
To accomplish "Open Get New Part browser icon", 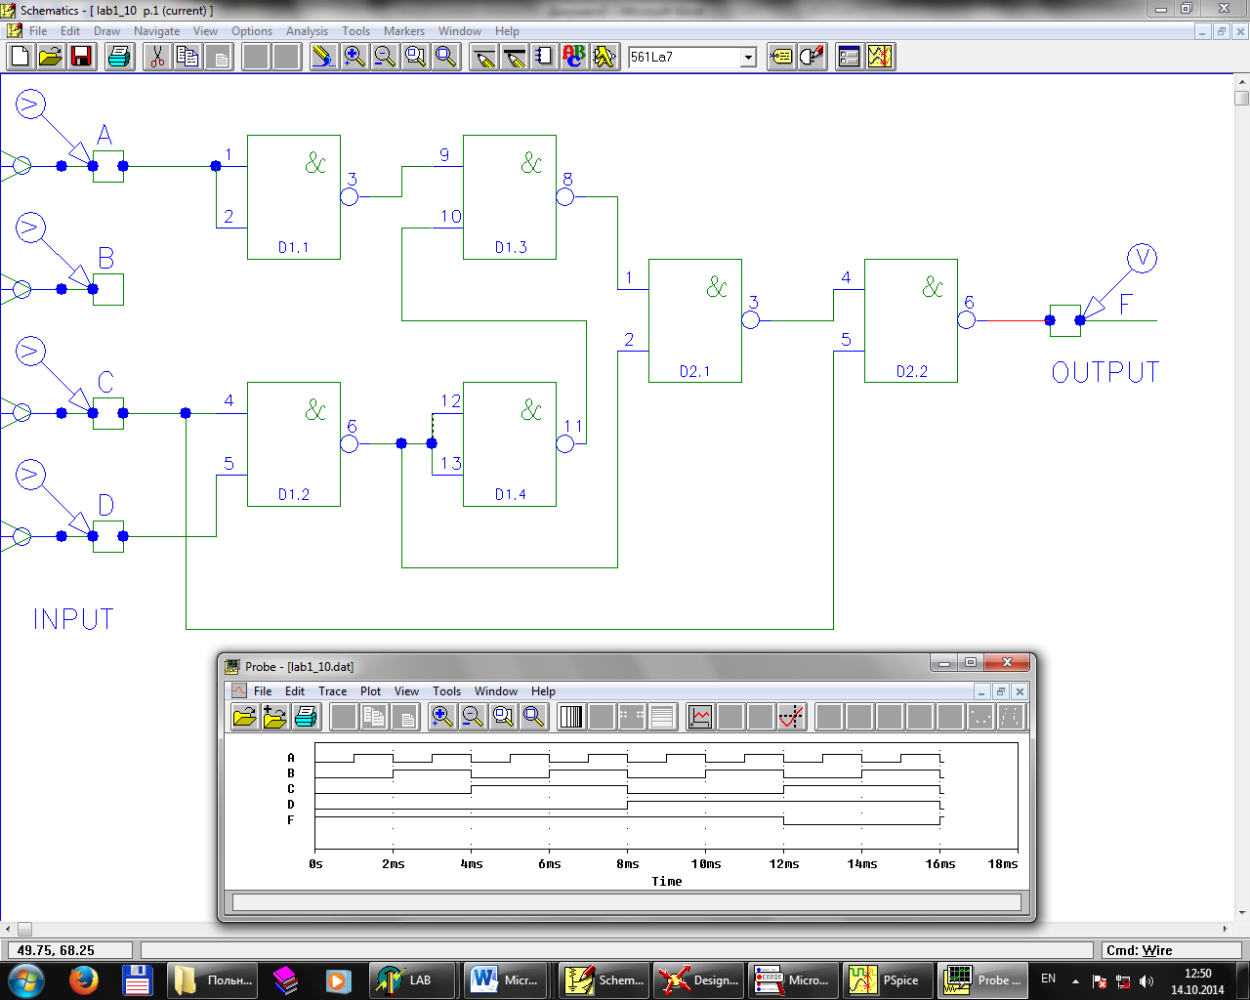I will click(x=605, y=57).
